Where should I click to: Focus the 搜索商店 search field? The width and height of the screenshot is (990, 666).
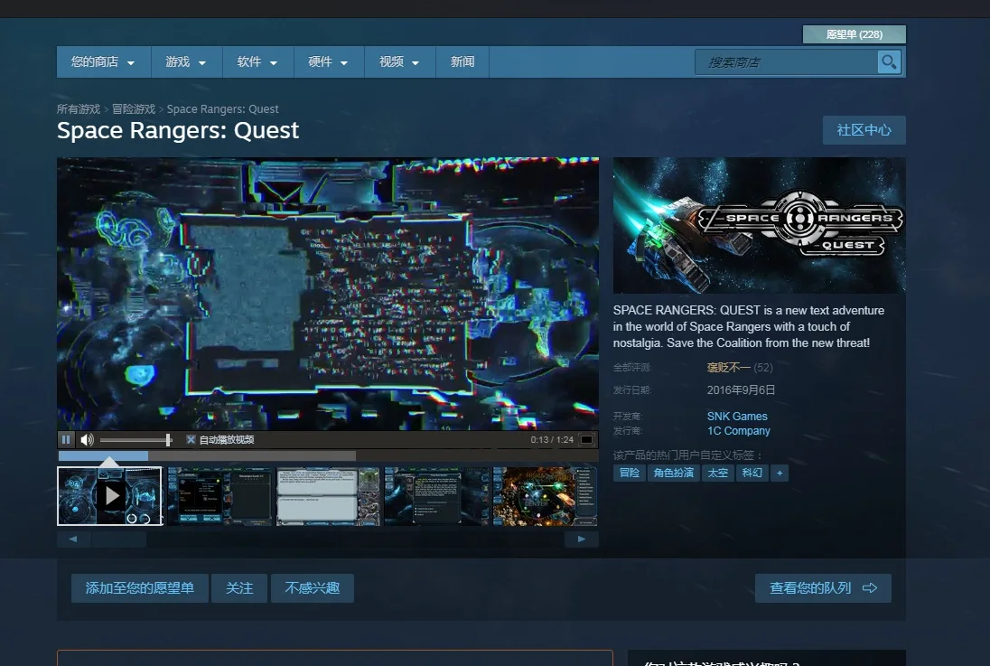coord(786,62)
